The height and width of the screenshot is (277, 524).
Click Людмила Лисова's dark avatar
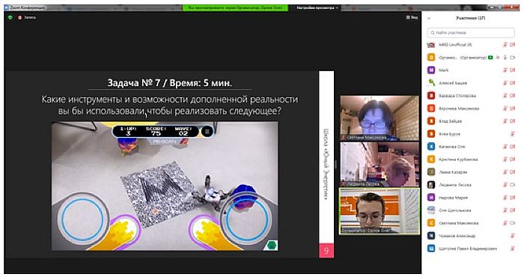(431, 185)
